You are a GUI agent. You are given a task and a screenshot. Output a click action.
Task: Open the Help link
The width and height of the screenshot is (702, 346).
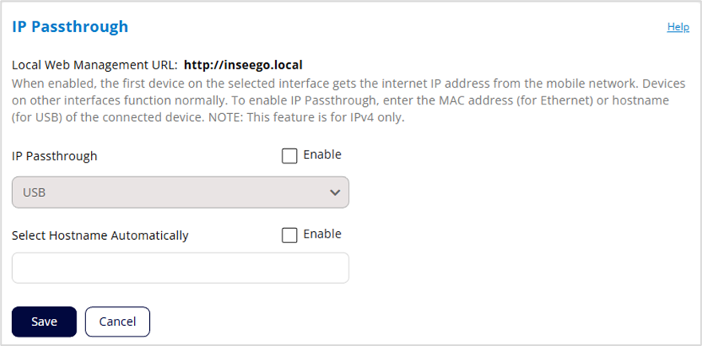click(677, 27)
